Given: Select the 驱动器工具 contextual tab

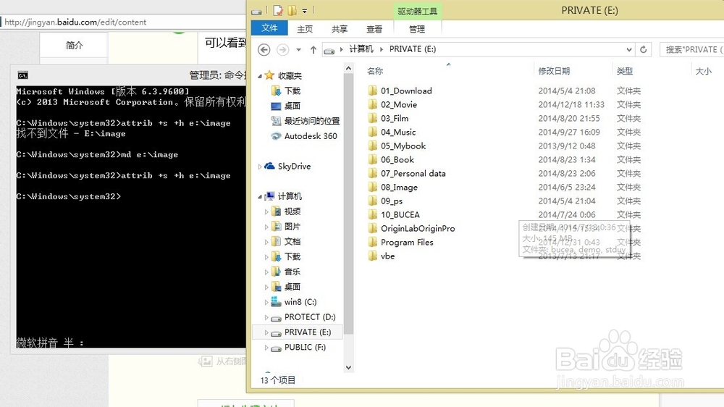Looking at the screenshot, I should pyautogui.click(x=418, y=11).
